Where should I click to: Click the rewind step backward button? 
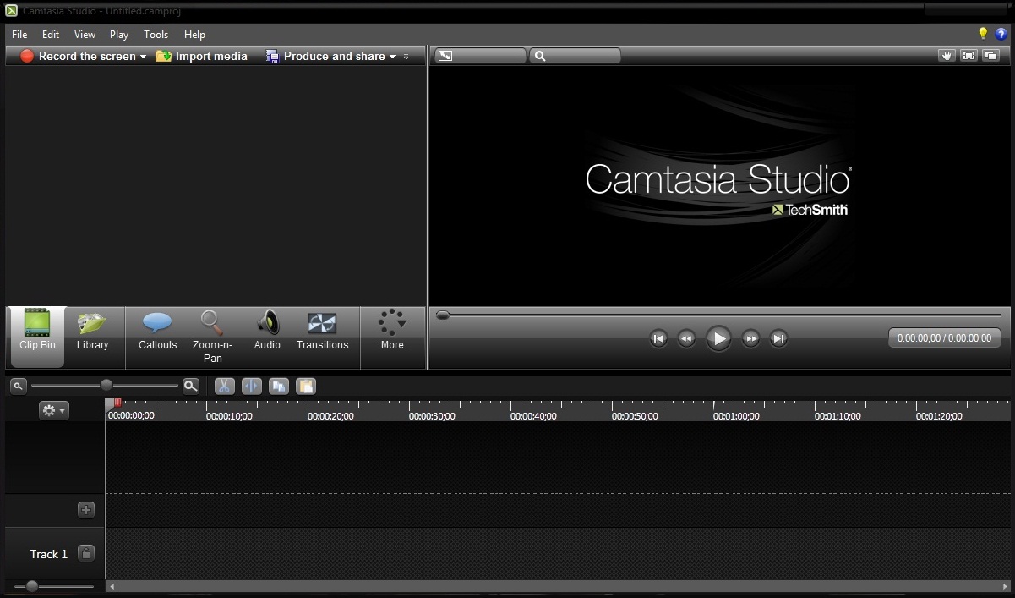(686, 339)
